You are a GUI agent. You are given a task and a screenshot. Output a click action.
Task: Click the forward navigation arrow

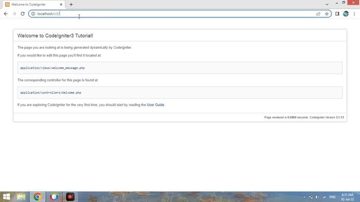[x=14, y=13]
